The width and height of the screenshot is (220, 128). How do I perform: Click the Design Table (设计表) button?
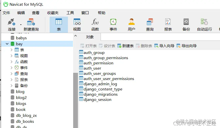(x=107, y=46)
